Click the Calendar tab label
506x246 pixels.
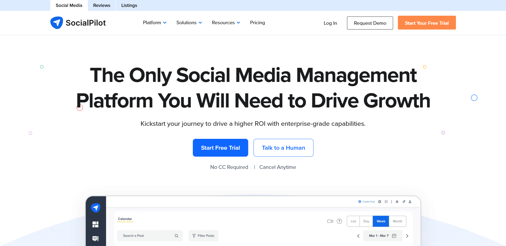tap(125, 219)
